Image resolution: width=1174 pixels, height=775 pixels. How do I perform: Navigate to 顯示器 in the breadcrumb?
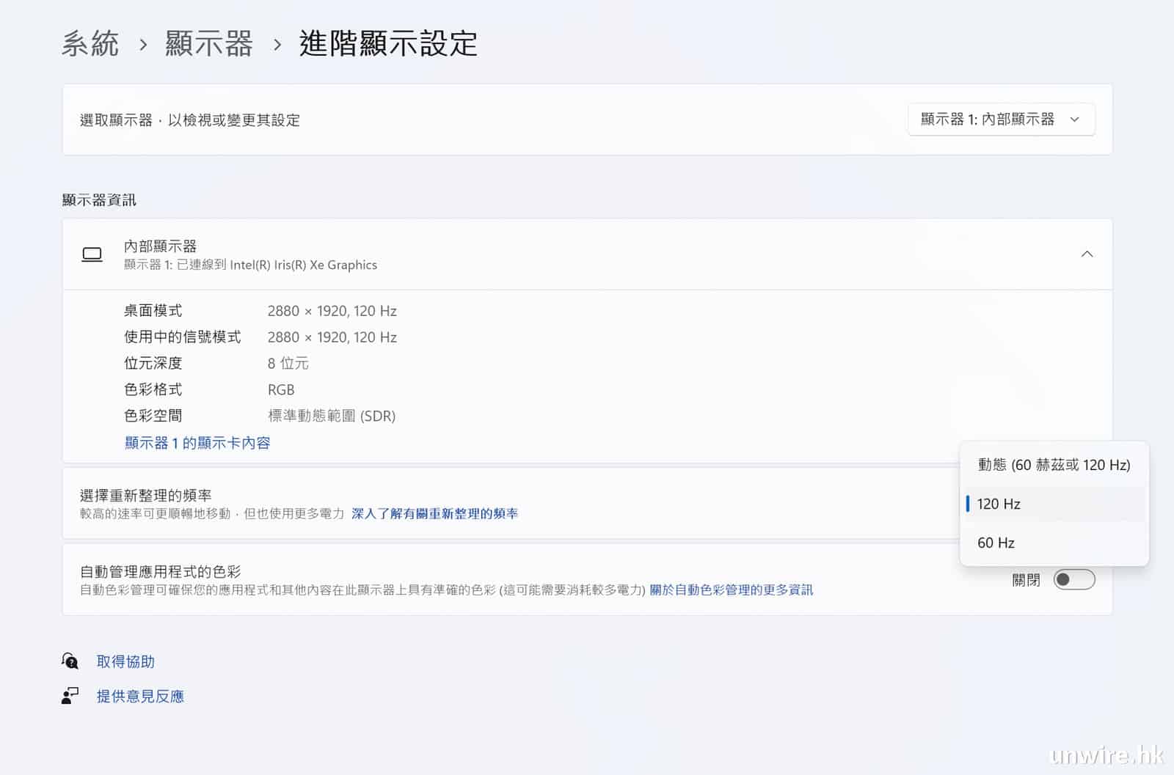(209, 44)
